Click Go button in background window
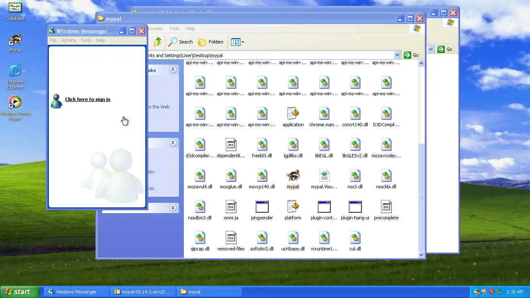This screenshot has height=298, width=530. coord(446,49)
